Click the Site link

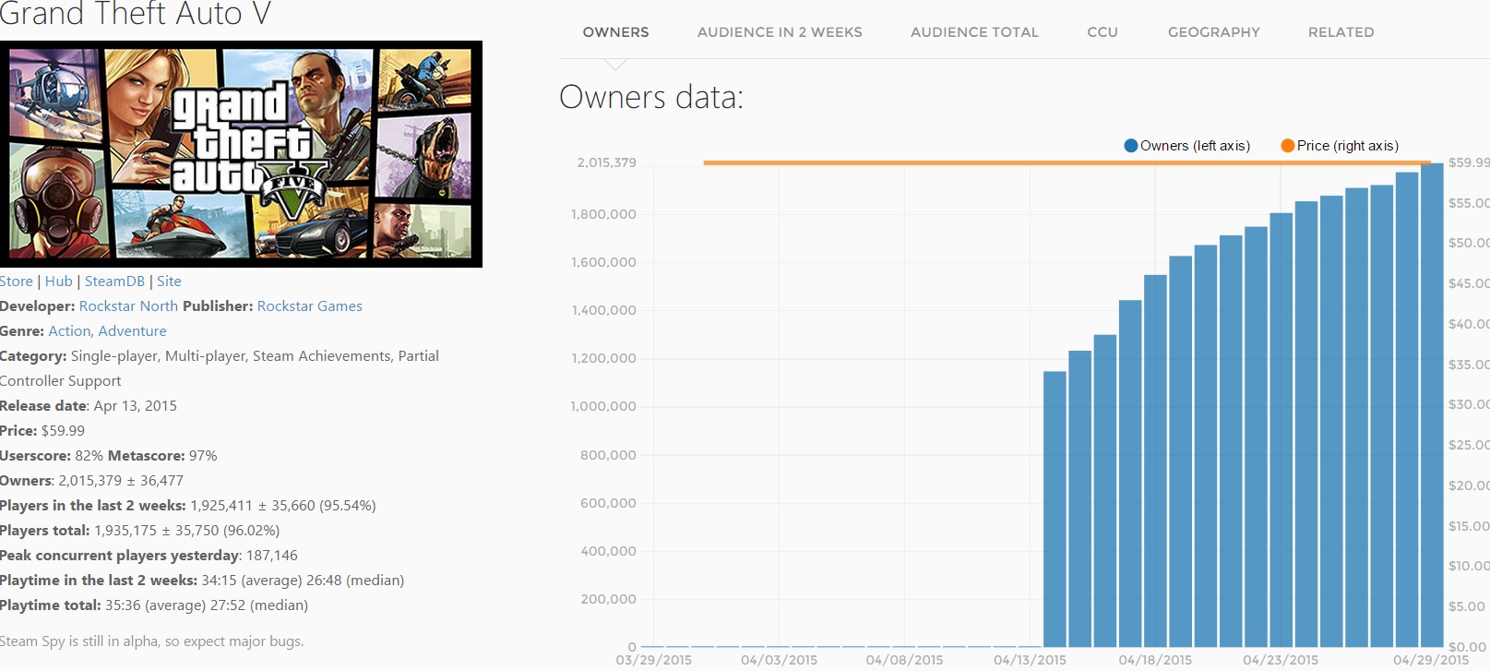pos(169,282)
